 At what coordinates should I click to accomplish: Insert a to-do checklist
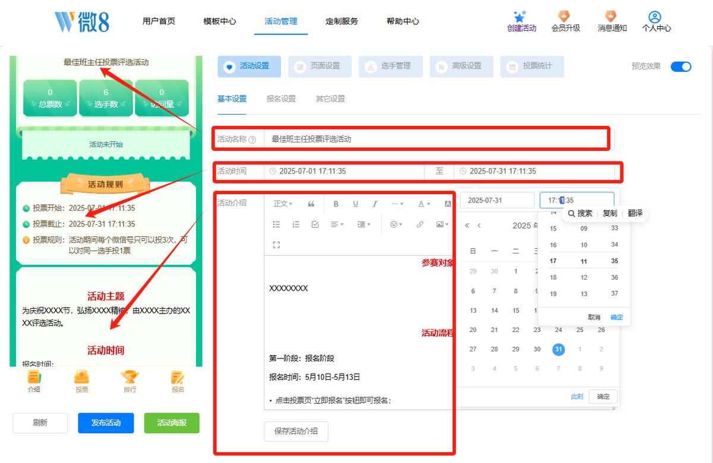(316, 224)
